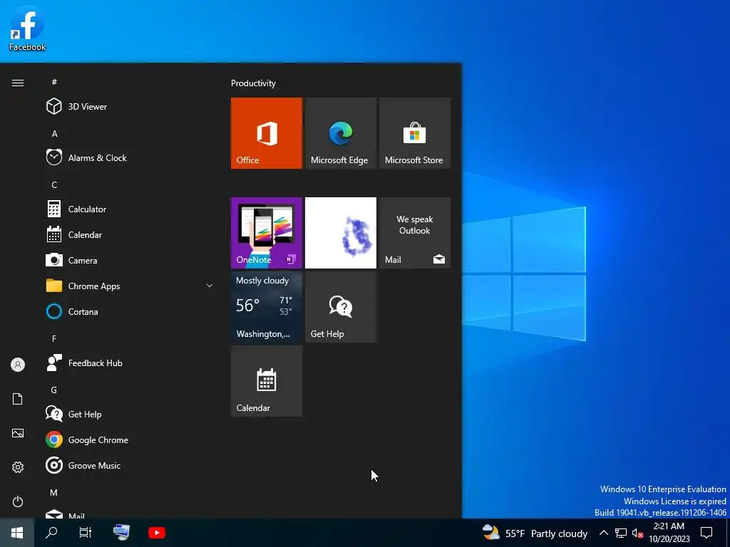The image size is (730, 547).
Task: Click the Productivity group heading
Action: point(253,83)
